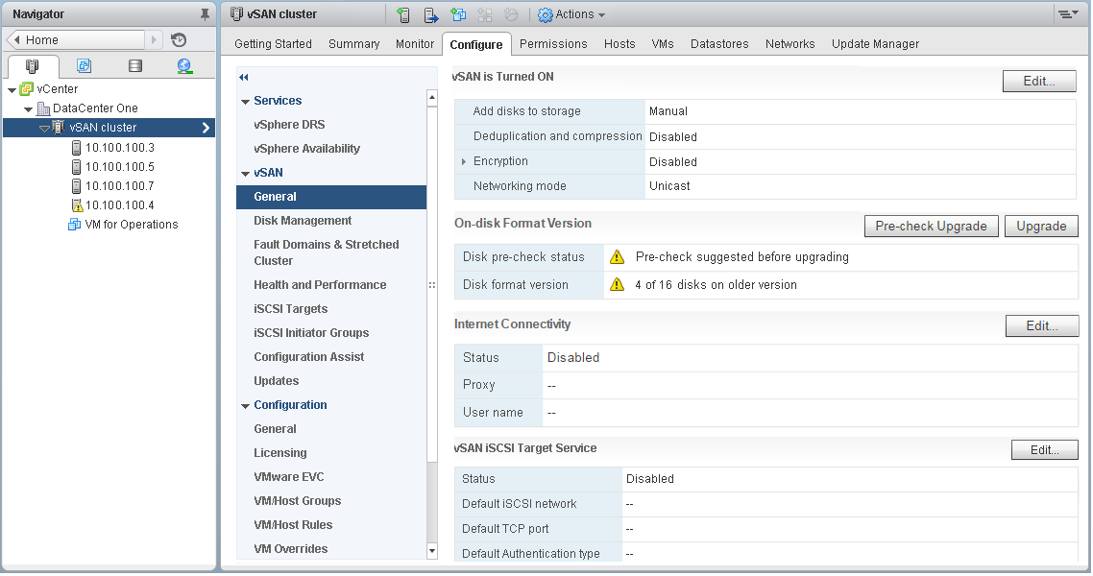Screen dimensions: 1093x576
Task: Collapse the vSAN section in the side menu
Action: 245,174
